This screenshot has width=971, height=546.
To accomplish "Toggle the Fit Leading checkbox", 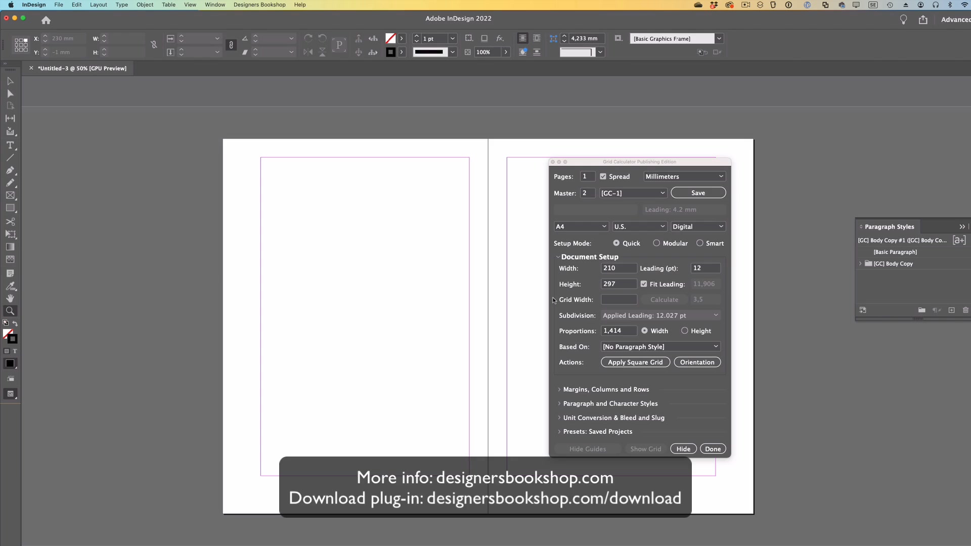I will click(644, 284).
